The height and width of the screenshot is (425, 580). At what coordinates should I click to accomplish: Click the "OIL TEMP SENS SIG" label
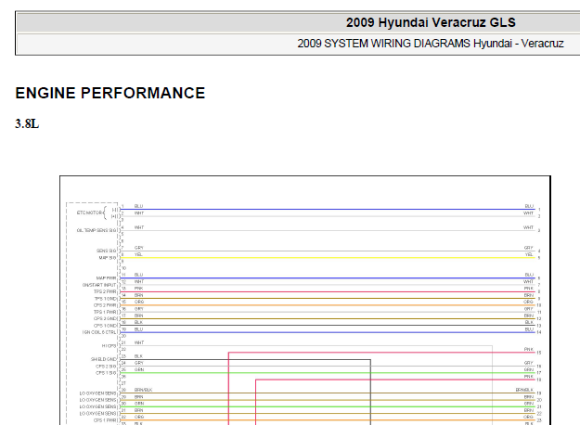pos(97,230)
